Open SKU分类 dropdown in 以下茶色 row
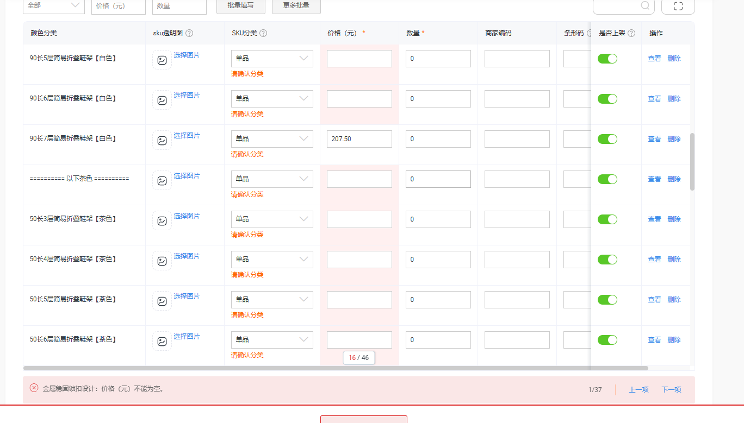744x423 pixels. tap(272, 179)
